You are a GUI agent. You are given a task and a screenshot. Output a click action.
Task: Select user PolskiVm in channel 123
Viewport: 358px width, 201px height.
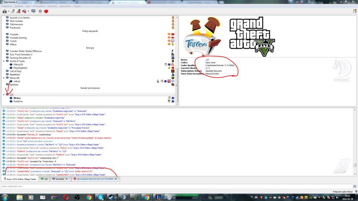[x=18, y=101]
